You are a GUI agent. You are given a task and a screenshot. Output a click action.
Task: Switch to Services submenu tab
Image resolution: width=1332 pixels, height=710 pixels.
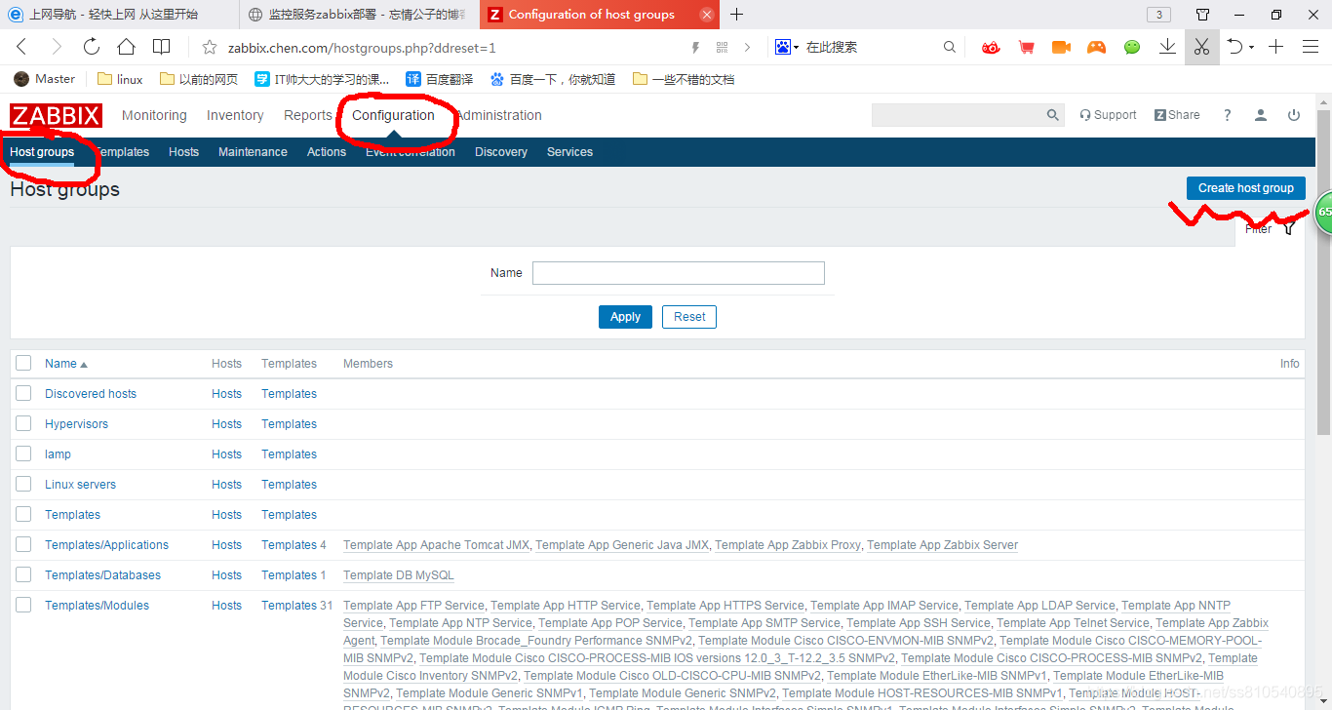pyautogui.click(x=569, y=152)
